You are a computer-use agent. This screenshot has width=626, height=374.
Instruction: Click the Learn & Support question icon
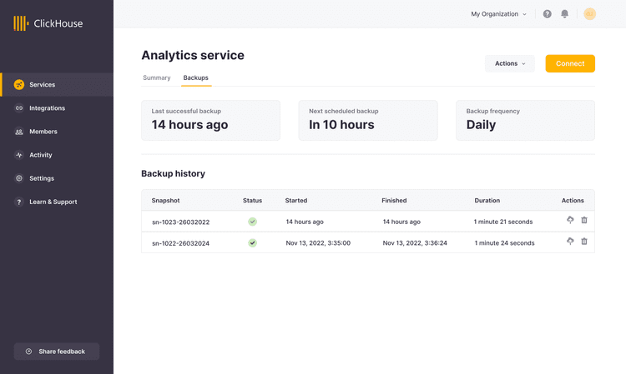18,202
